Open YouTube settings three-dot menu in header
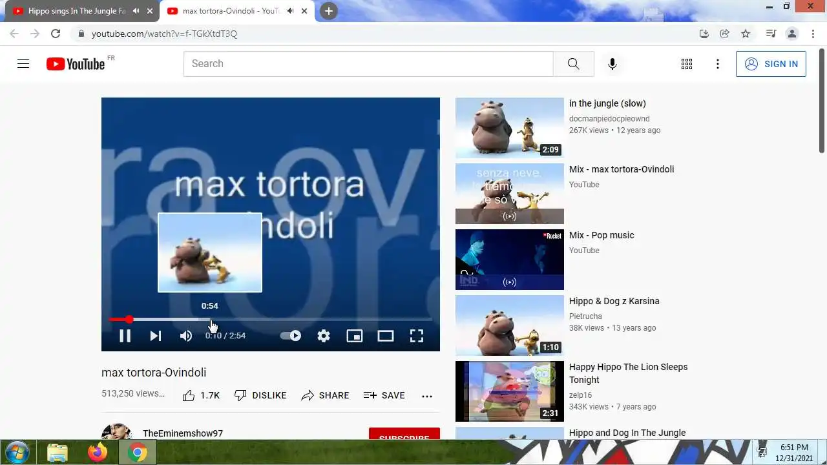Screen dimensions: 827x465 (718, 64)
